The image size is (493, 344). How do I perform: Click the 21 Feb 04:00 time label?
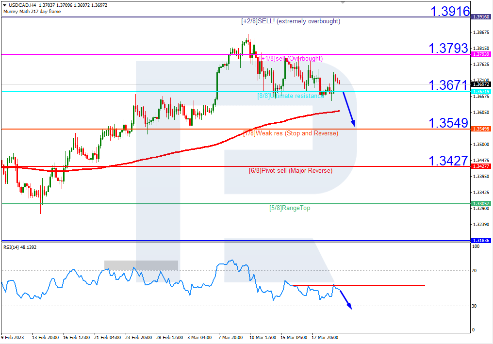coord(108,337)
